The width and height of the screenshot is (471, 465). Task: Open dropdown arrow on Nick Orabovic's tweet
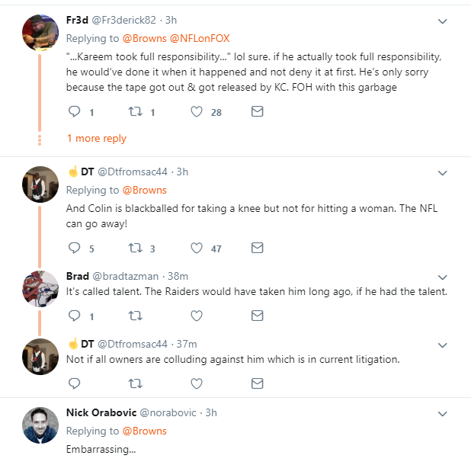tap(443, 413)
